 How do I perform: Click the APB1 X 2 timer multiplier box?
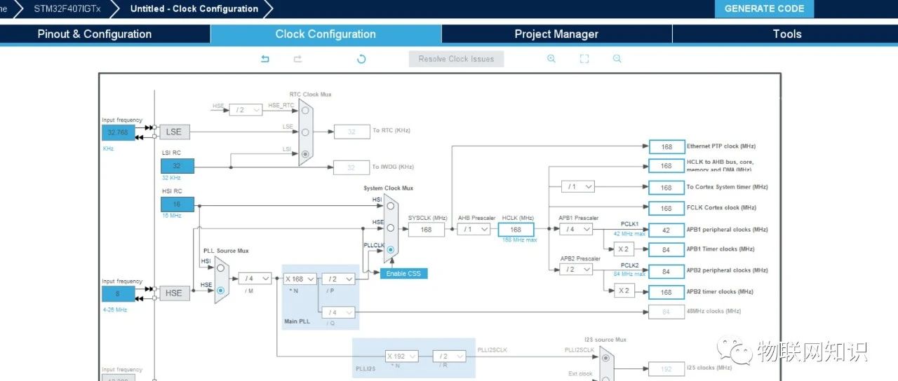coord(624,249)
